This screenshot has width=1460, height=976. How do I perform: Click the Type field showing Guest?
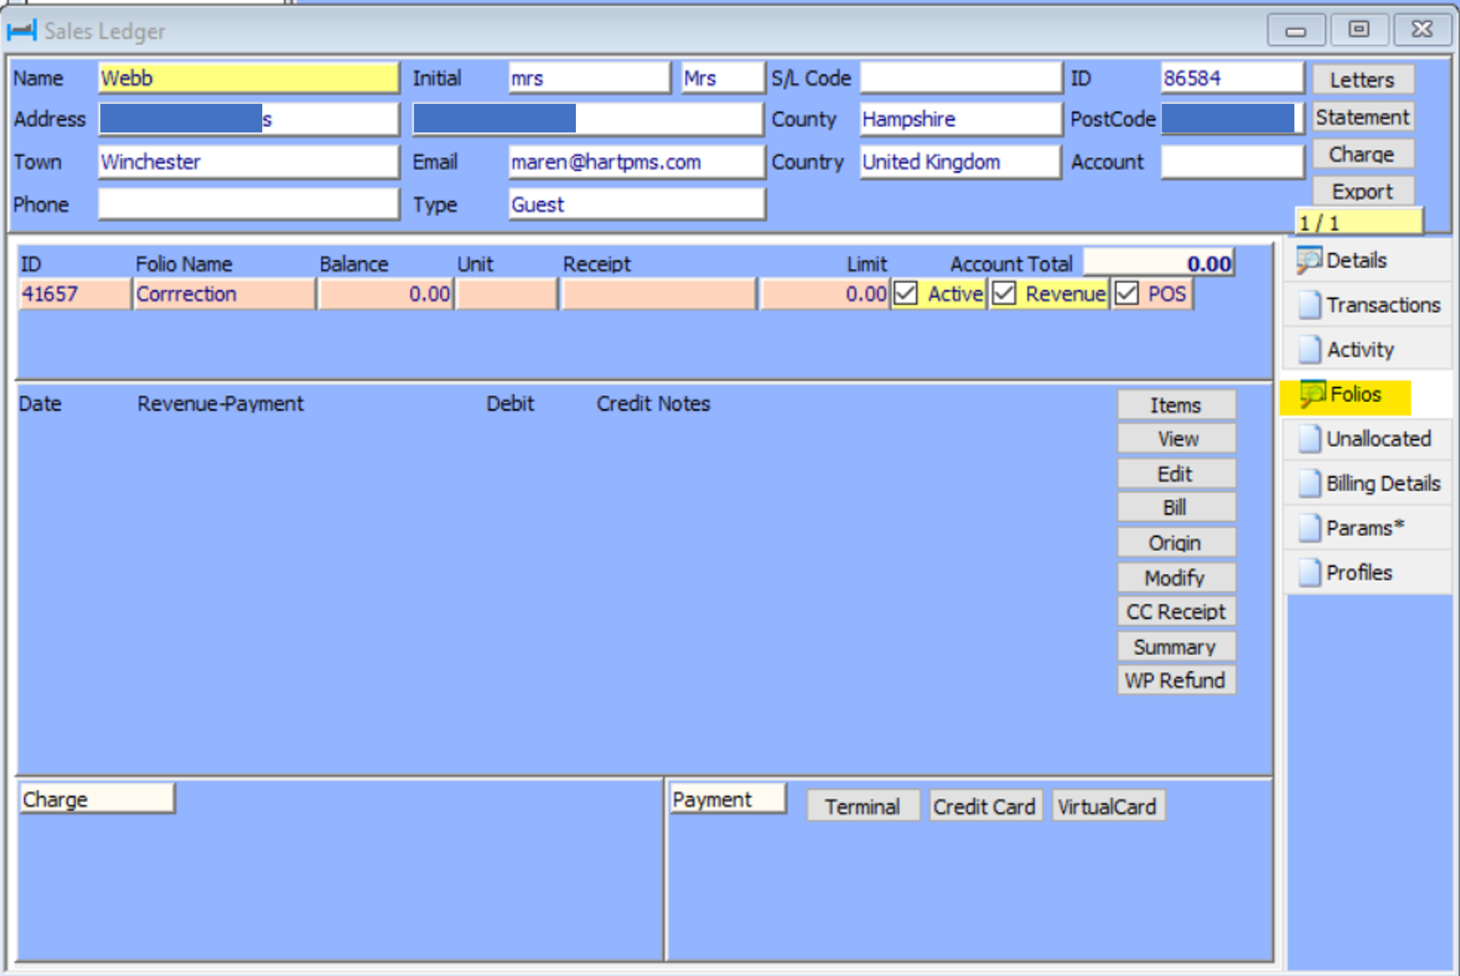[636, 205]
